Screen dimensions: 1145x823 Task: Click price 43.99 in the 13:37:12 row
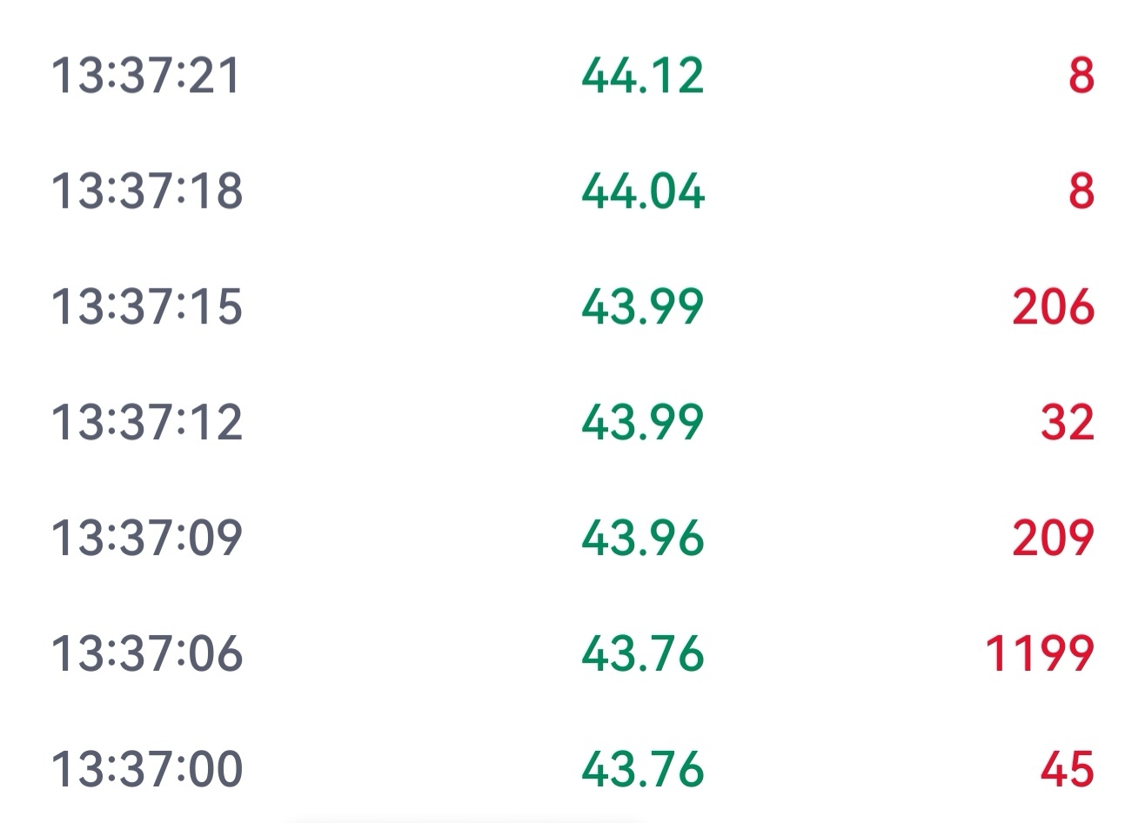tap(642, 422)
